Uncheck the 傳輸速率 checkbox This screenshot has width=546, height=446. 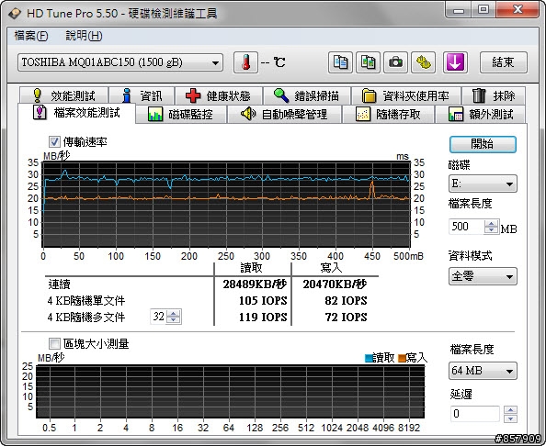(54, 142)
